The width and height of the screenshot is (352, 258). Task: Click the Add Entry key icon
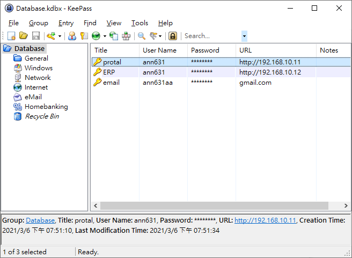tap(51, 36)
